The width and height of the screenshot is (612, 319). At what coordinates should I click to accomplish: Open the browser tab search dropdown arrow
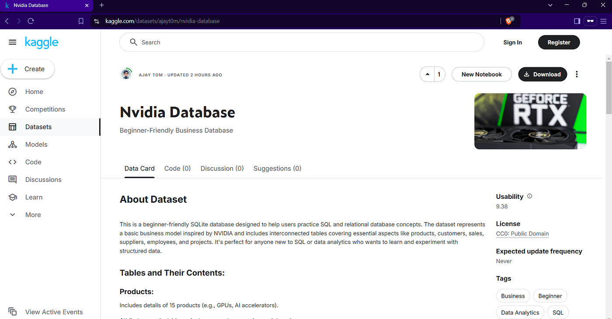point(550,5)
